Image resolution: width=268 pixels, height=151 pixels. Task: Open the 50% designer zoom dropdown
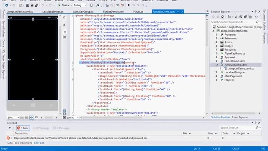pyautogui.click(x=18, y=118)
